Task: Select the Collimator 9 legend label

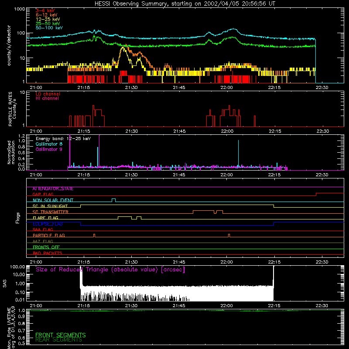Action: click(x=49, y=149)
